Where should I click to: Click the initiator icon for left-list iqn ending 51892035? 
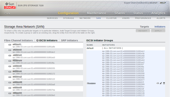[x=10, y=66]
